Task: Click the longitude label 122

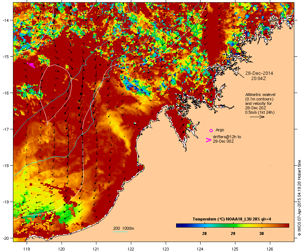Action: (131, 249)
